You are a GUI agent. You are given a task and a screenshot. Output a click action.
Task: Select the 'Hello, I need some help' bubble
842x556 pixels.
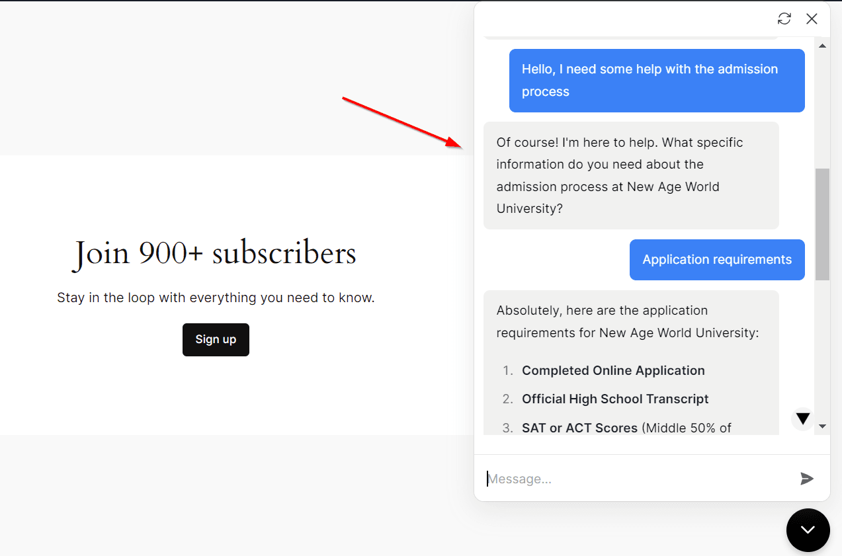click(x=656, y=80)
